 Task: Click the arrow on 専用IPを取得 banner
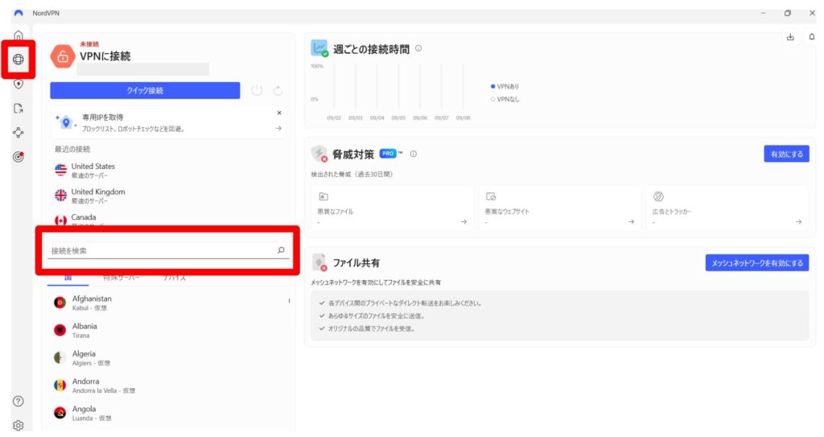(278, 128)
